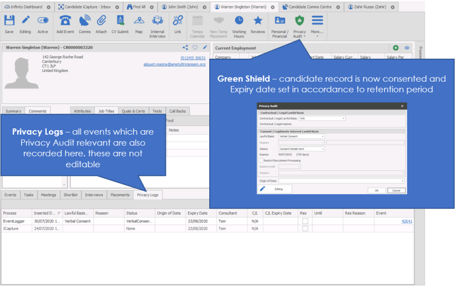Click the Add Event phone icon

tap(65, 21)
